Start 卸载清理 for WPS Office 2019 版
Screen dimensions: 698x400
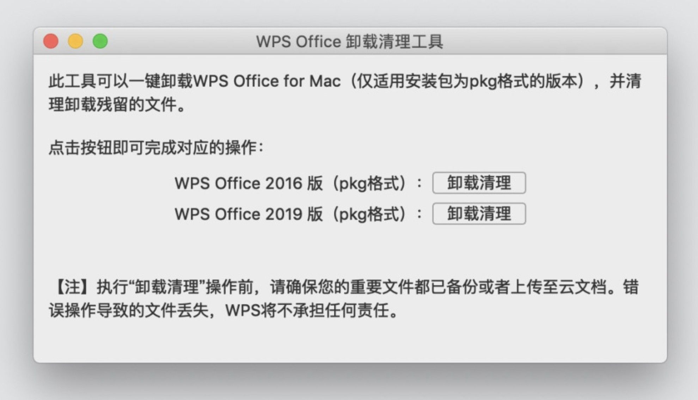479,214
